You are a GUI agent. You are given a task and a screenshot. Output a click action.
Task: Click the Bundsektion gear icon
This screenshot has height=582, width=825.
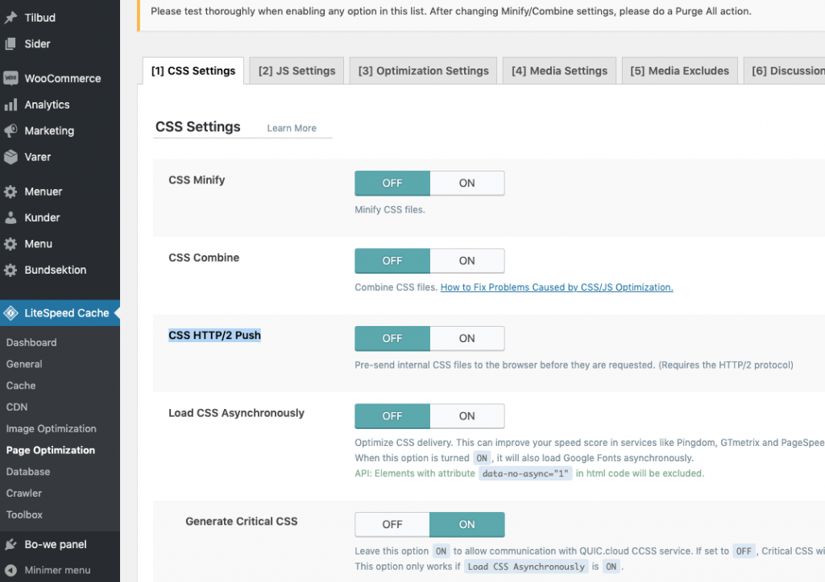10,270
